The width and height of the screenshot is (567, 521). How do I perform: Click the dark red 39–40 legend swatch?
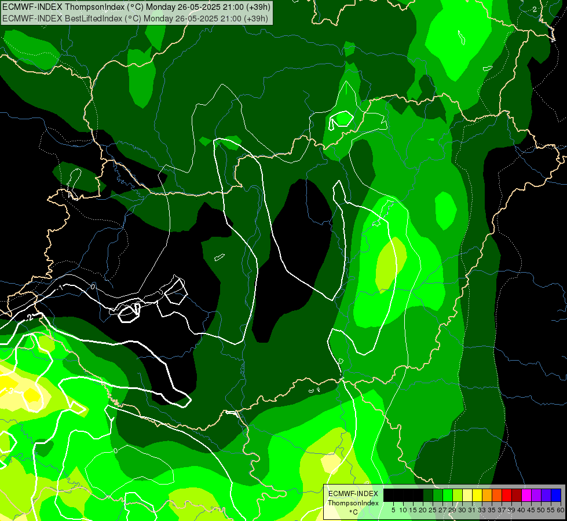(517, 496)
